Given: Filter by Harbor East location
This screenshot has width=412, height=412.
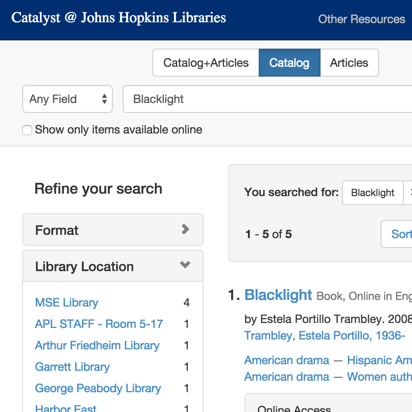Looking at the screenshot, I should [66, 408].
